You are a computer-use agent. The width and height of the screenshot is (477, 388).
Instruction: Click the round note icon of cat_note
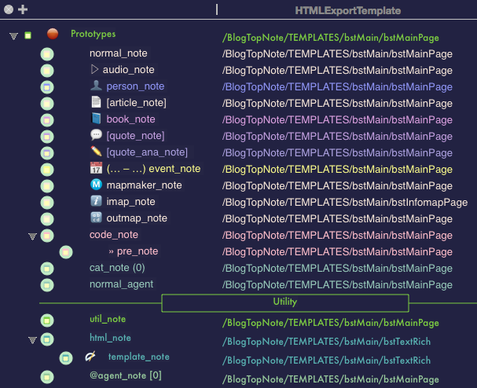47,269
